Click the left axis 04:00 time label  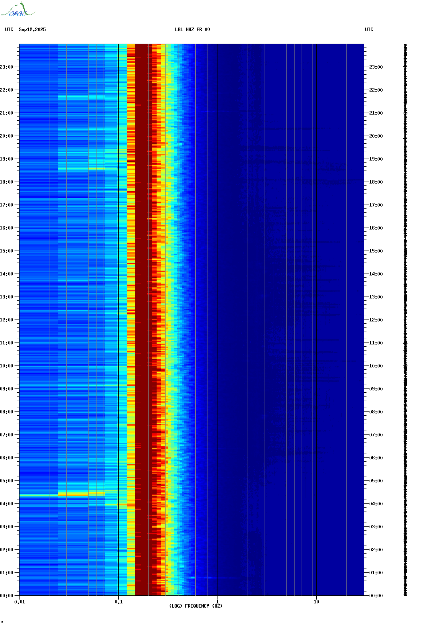pos(7,504)
